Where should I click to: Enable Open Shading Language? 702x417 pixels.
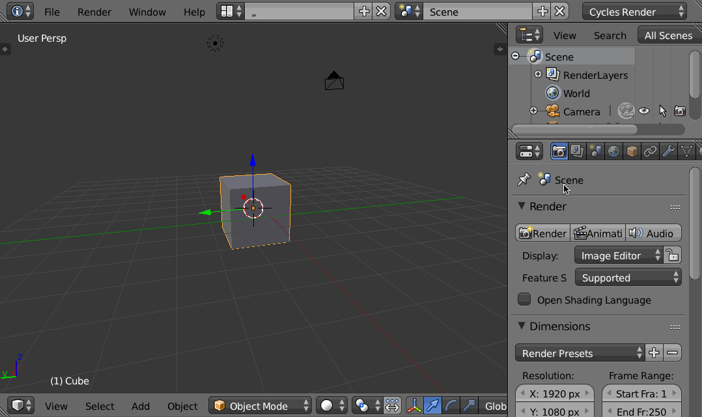coord(524,300)
